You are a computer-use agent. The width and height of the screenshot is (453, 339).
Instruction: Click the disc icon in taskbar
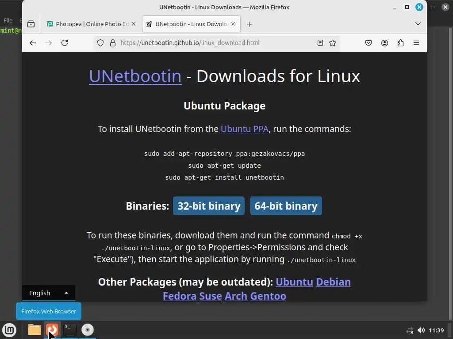tap(88, 330)
